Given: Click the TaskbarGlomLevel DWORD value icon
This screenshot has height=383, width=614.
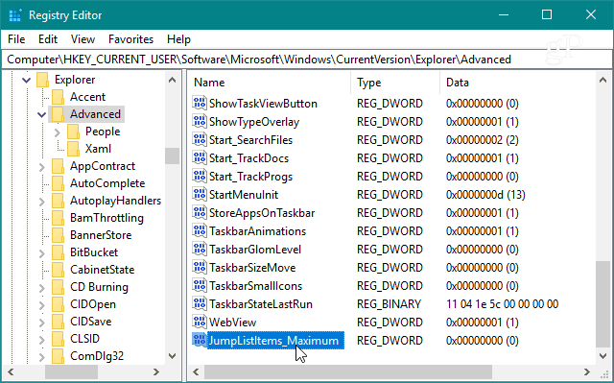Looking at the screenshot, I should [x=200, y=249].
